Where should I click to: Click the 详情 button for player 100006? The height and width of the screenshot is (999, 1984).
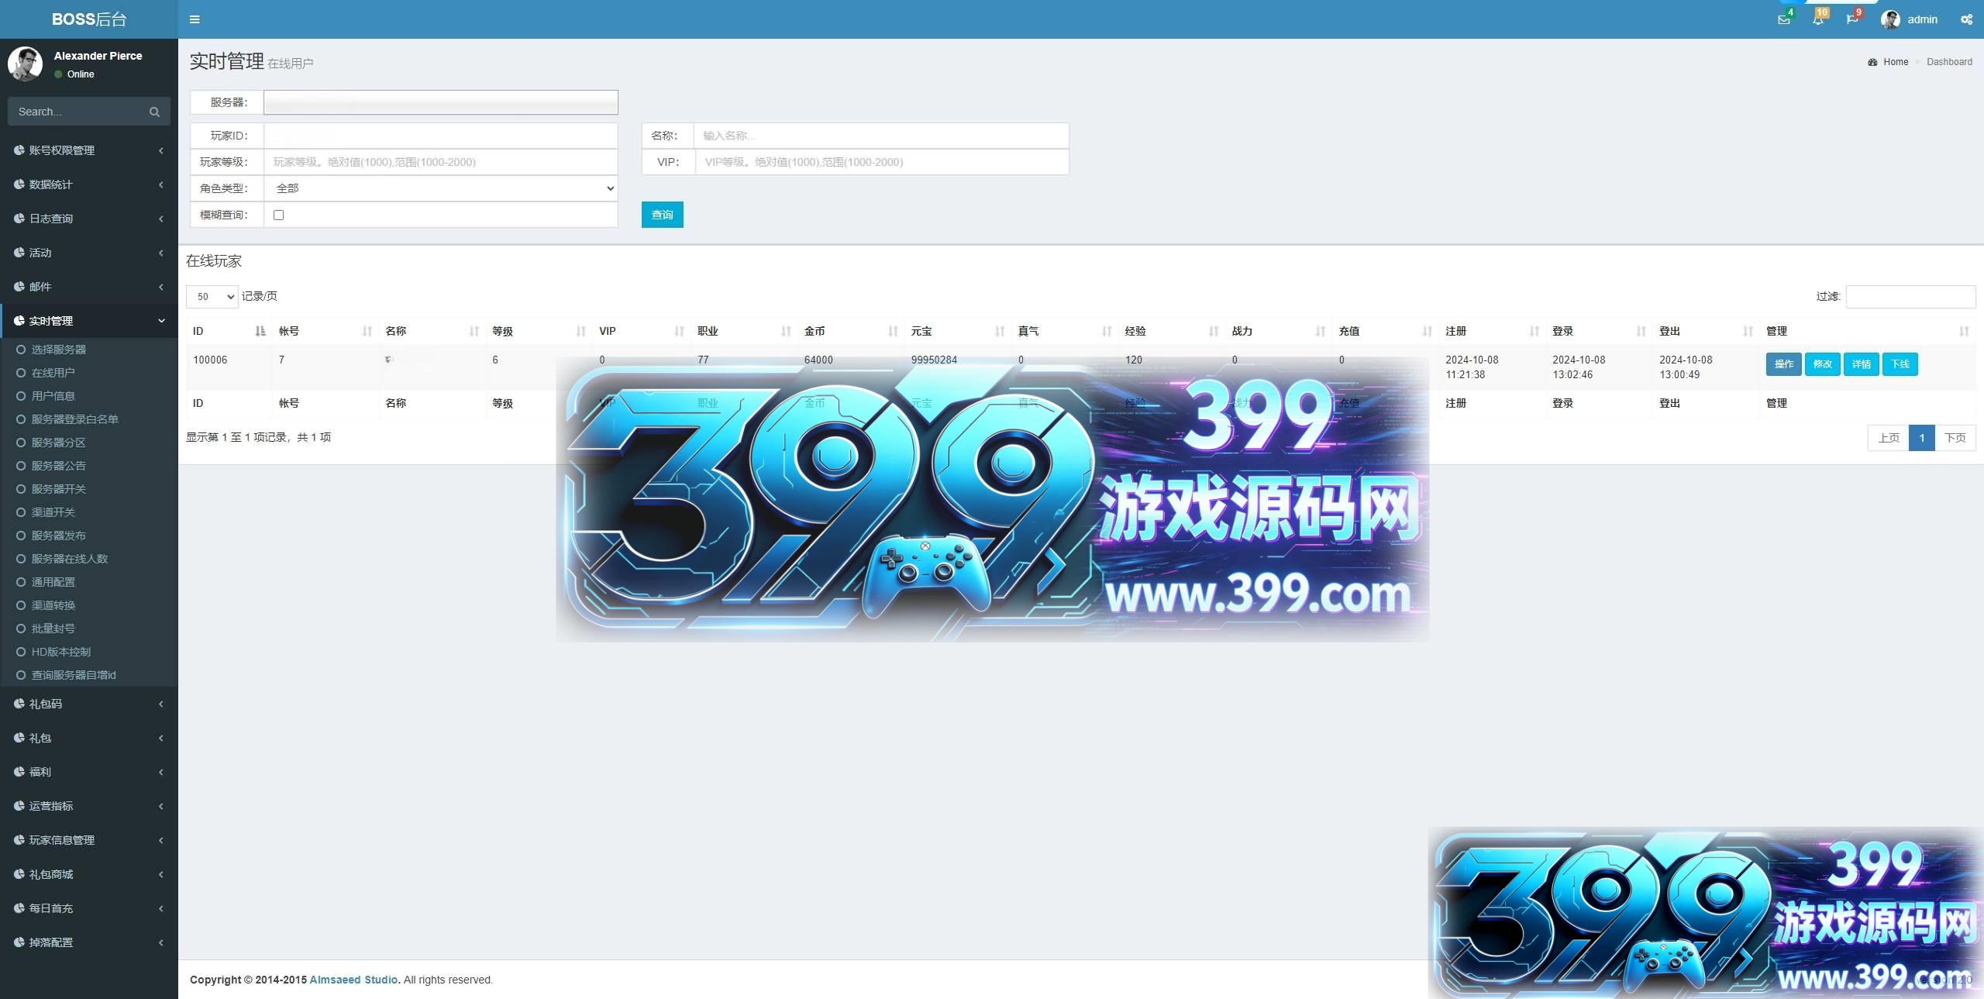(x=1862, y=364)
